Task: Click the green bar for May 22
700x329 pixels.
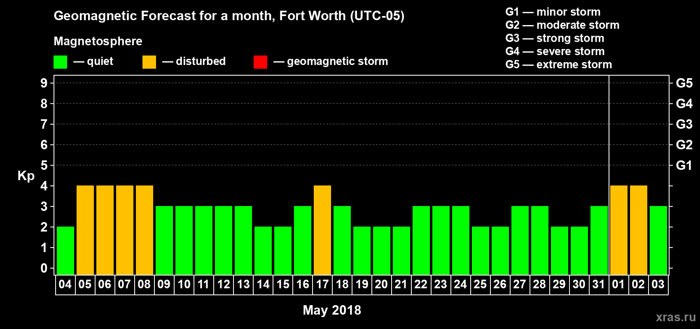Action: 421,240
